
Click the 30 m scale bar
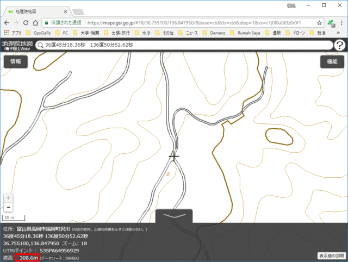14,218
